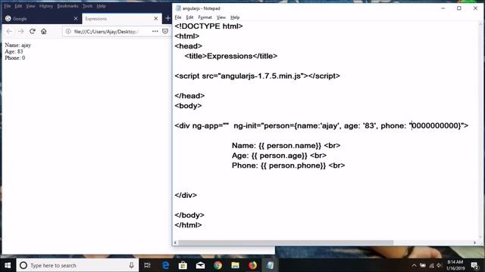The height and width of the screenshot is (272, 485).
Task: Go back in the Firefox browser
Action: coord(9,32)
